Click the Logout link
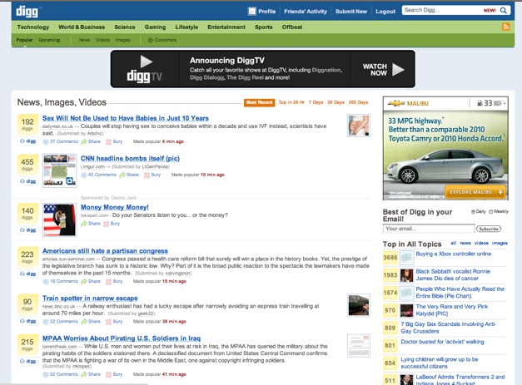522x385 pixels. pos(385,12)
